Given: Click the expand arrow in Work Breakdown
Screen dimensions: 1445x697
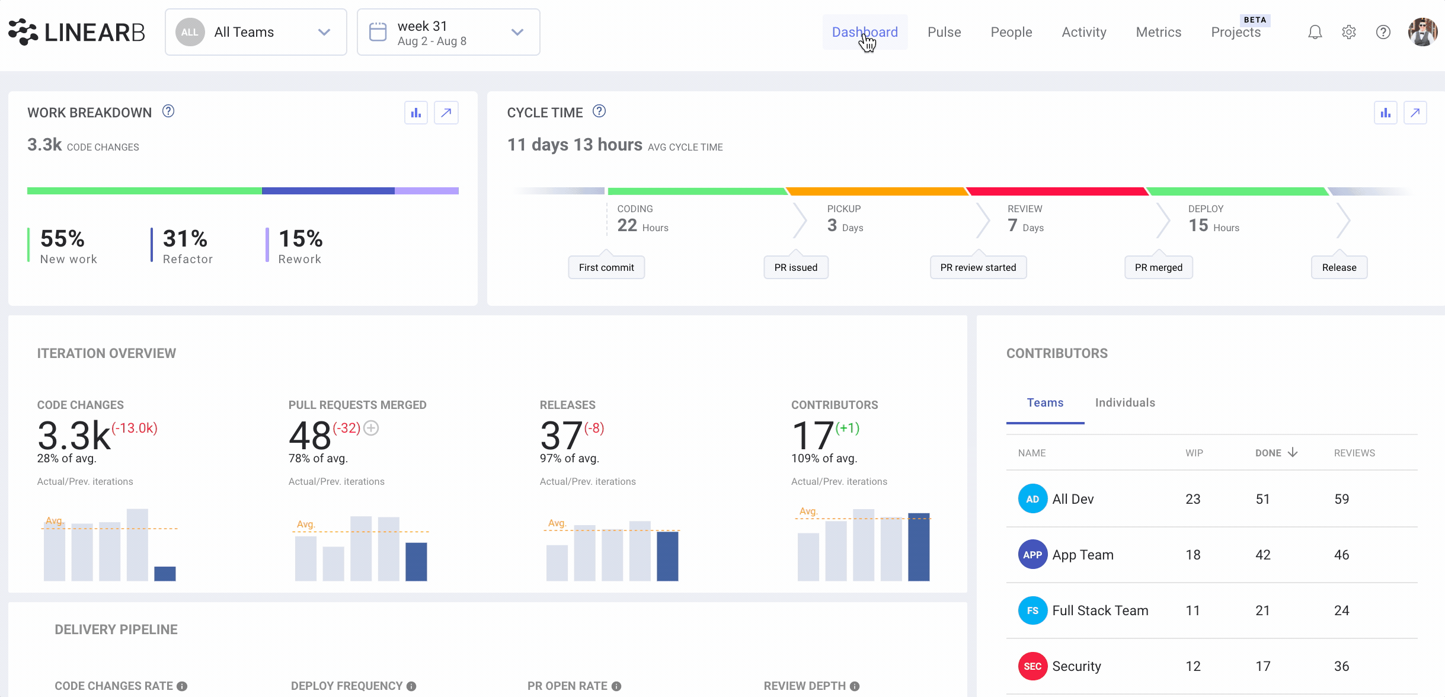Looking at the screenshot, I should (x=446, y=113).
